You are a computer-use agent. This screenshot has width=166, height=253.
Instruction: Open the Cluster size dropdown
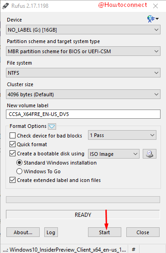click(83, 94)
